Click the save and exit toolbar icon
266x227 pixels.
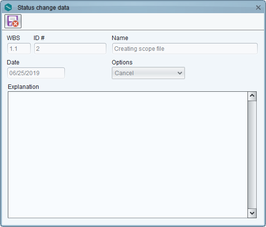click(13, 21)
